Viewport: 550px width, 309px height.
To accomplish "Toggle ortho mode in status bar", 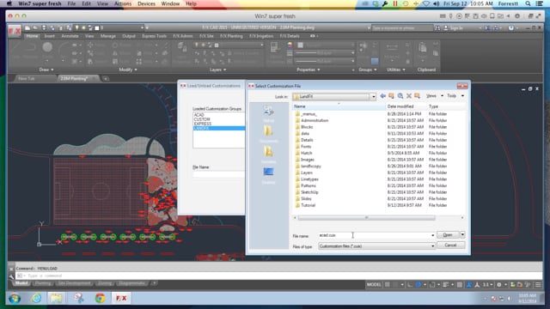I will pos(410,285).
